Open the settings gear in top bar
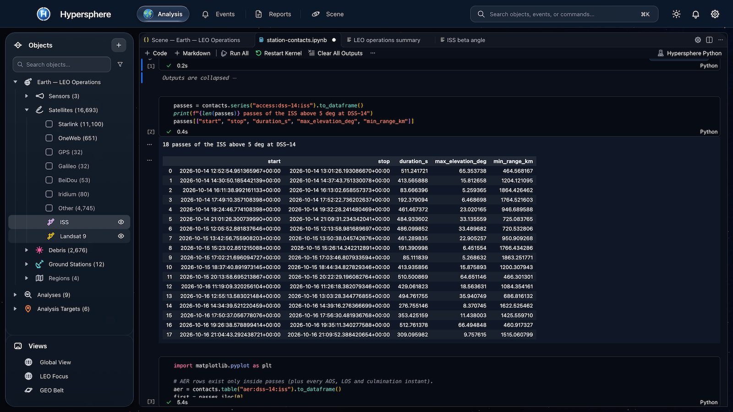Image resolution: width=733 pixels, height=412 pixels. pyautogui.click(x=715, y=14)
